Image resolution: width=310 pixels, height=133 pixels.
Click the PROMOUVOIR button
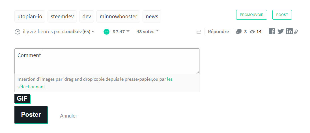(x=251, y=15)
